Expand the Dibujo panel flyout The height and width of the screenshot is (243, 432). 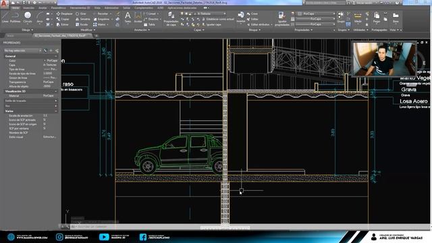click(27, 30)
